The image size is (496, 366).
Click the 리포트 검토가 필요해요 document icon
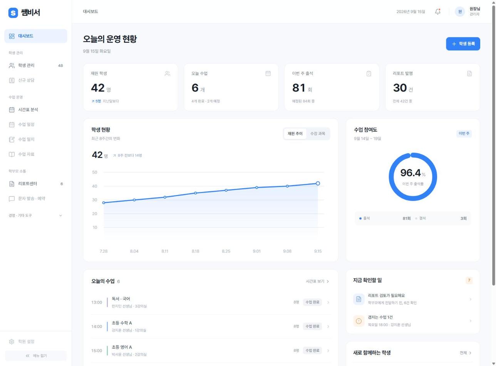[x=359, y=299]
